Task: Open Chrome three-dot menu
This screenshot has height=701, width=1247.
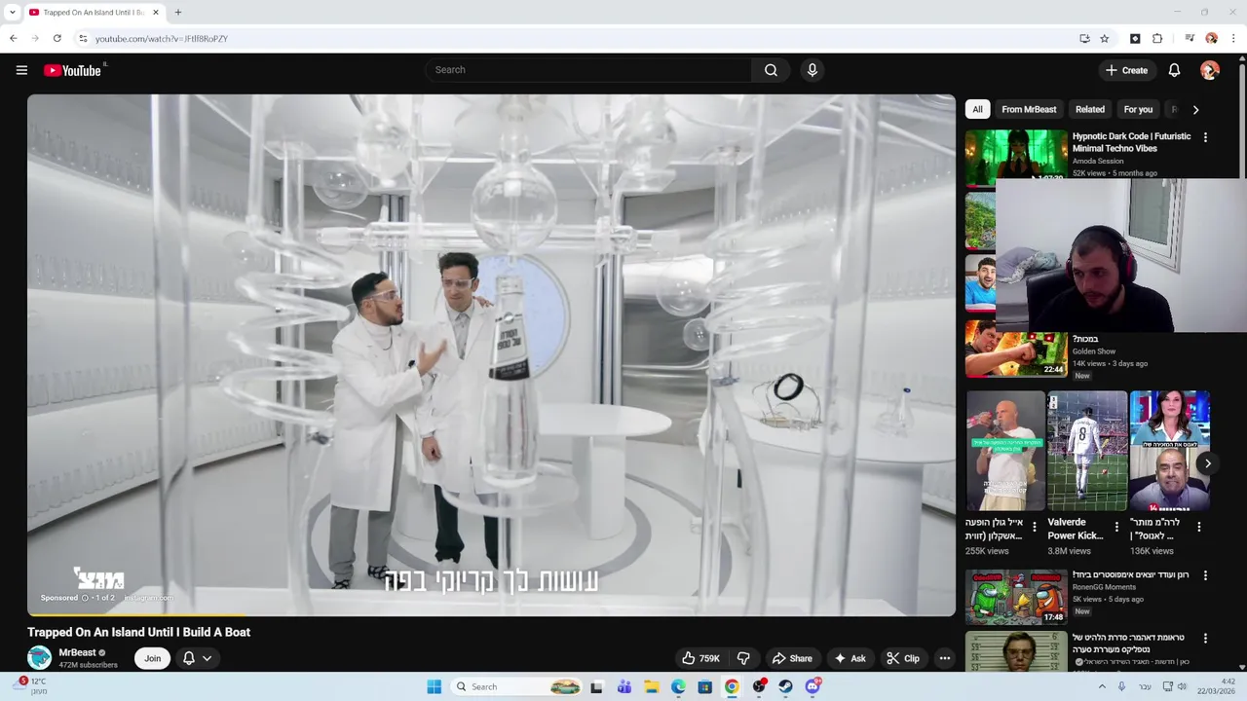Action: (x=1233, y=39)
